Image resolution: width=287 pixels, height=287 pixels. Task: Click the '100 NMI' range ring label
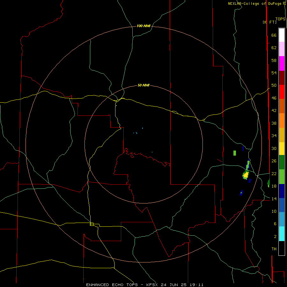(x=143, y=26)
